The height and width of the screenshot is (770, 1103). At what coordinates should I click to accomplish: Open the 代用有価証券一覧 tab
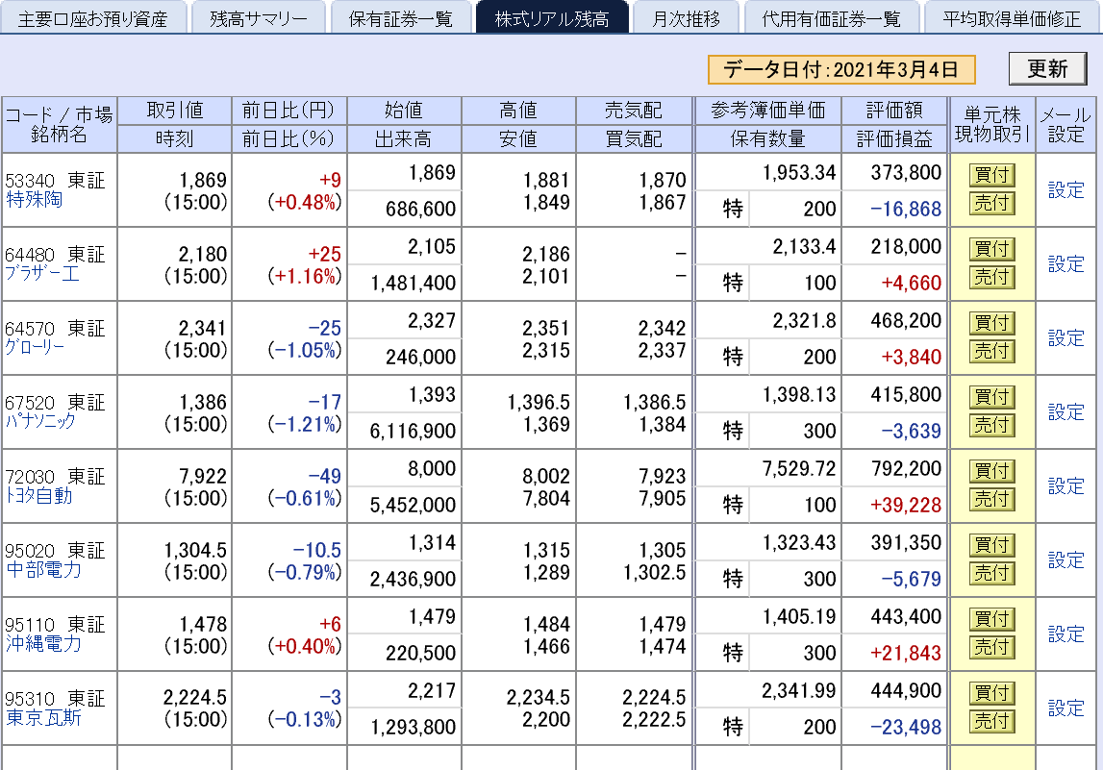click(x=832, y=17)
